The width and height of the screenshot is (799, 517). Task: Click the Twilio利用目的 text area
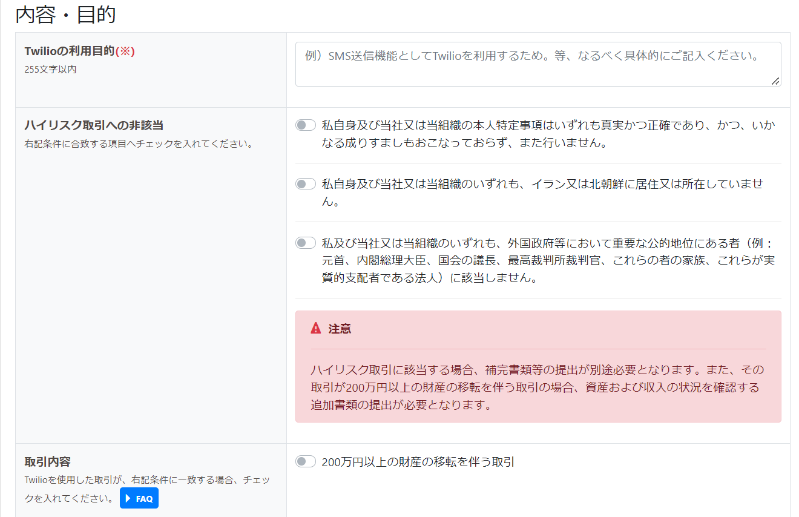(538, 64)
